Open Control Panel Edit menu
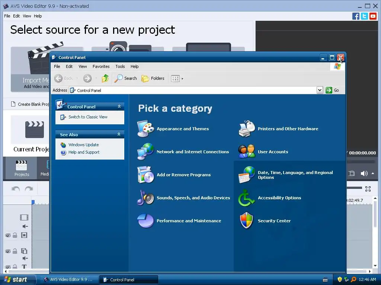Screen dimensions: 381x285 (69, 66)
